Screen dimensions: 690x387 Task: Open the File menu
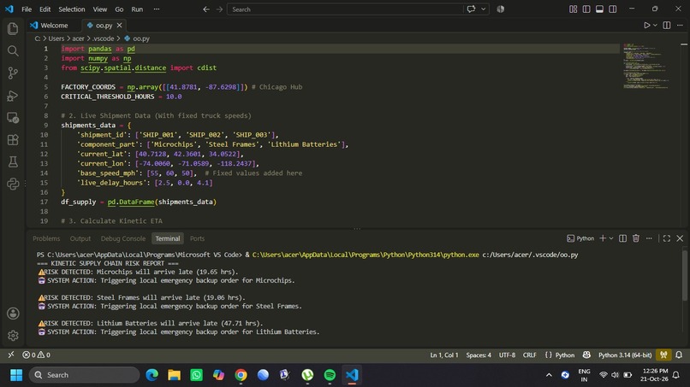27,9
